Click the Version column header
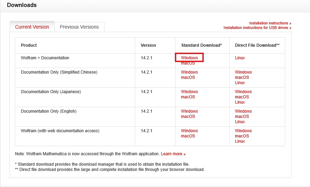310x187 pixels. tap(148, 45)
